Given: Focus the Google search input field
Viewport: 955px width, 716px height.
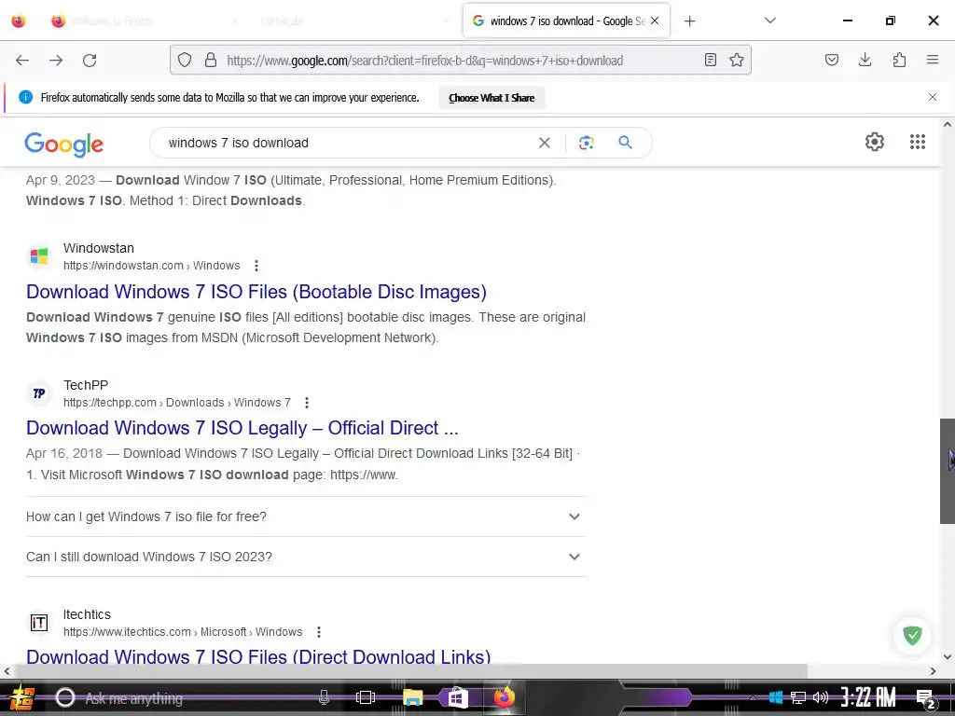Looking at the screenshot, I should [x=347, y=143].
